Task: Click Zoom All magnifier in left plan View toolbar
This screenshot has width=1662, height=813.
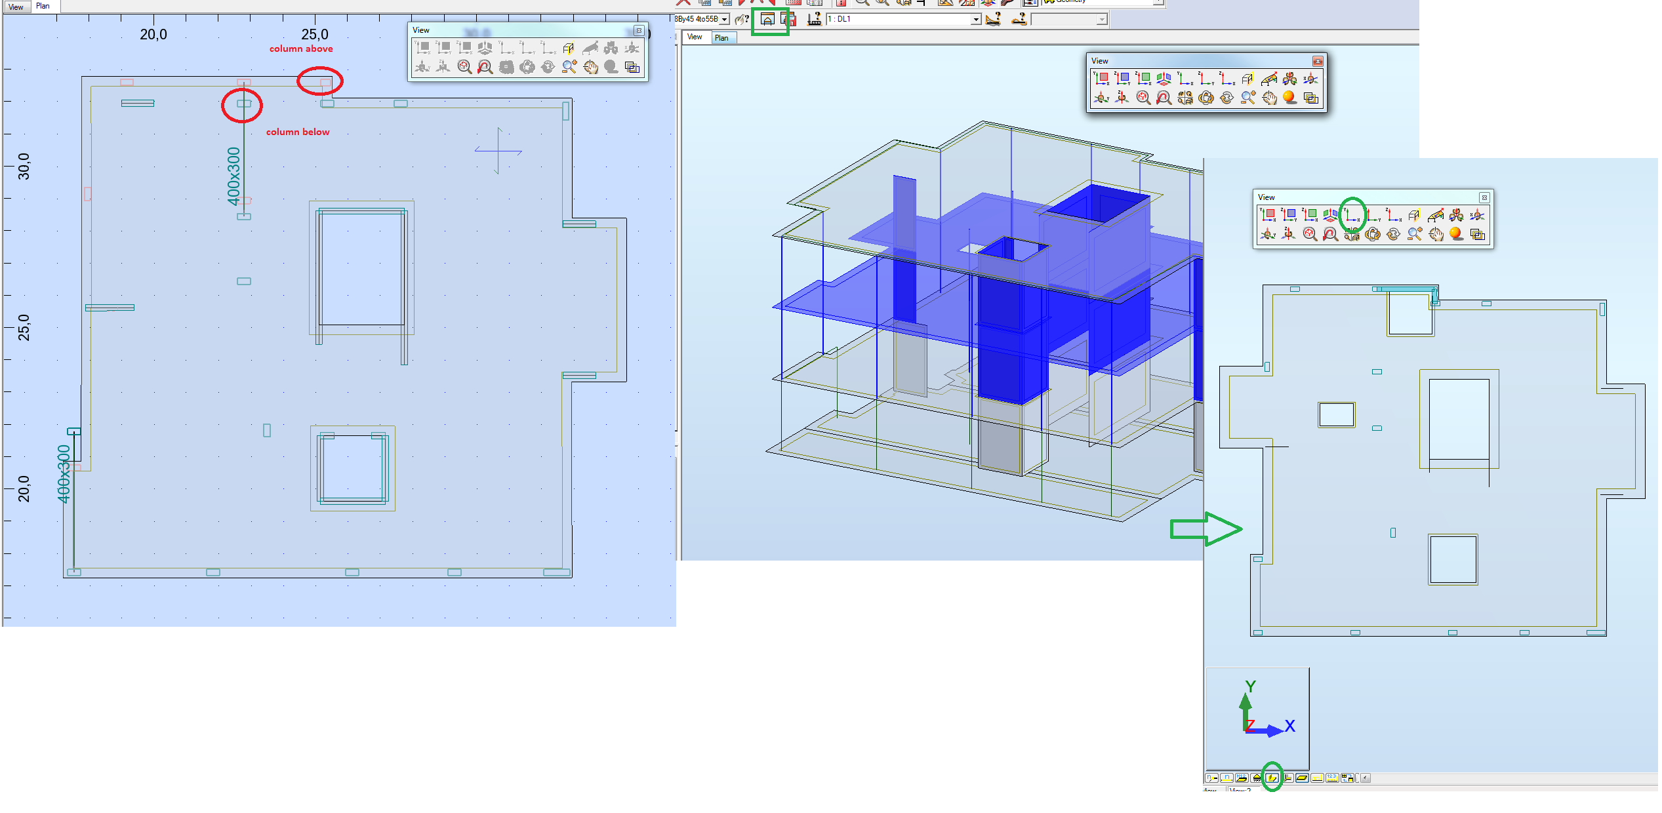Action: (464, 67)
